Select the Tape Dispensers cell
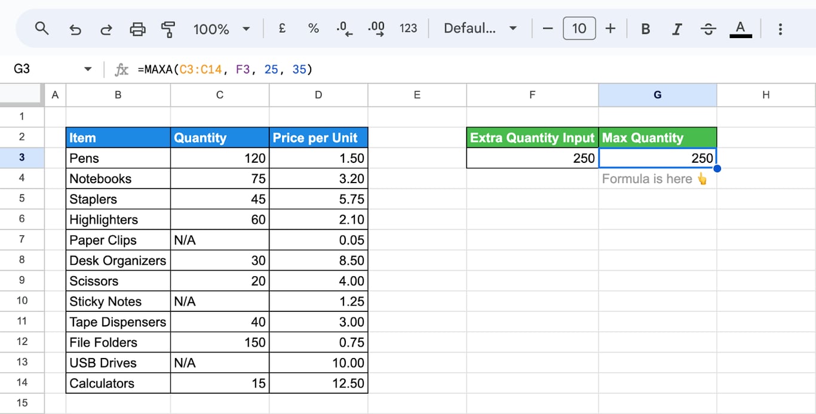 pos(118,322)
